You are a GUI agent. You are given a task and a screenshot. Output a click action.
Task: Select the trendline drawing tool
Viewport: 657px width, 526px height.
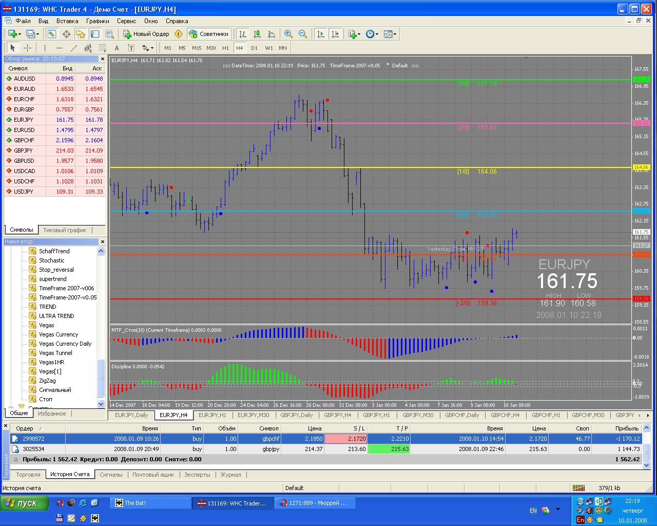pyautogui.click(x=74, y=48)
